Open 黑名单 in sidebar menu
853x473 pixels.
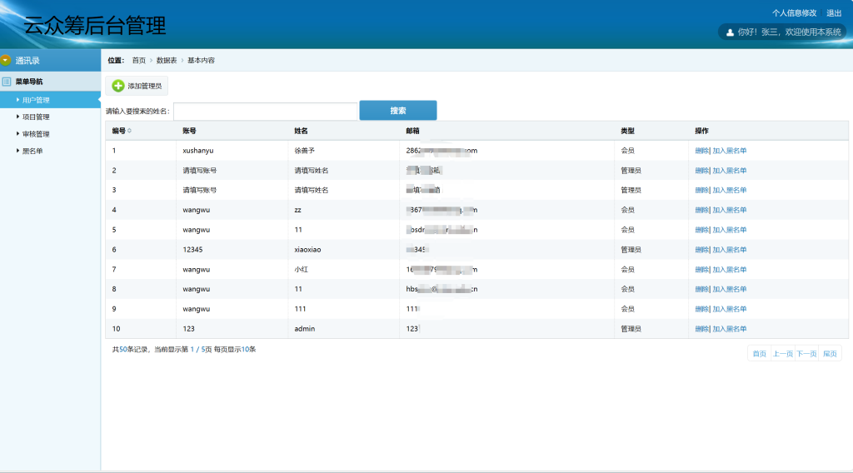[x=32, y=151]
